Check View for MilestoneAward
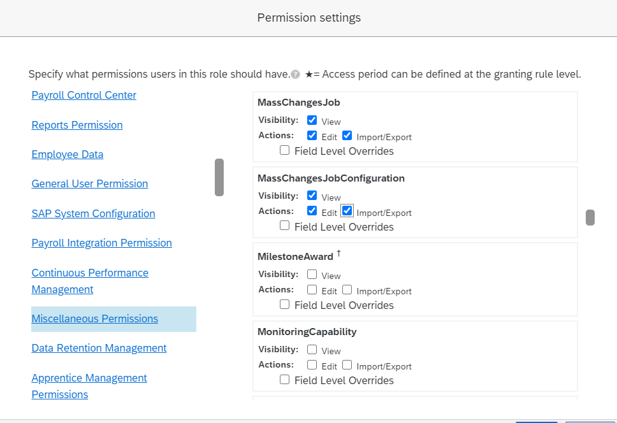The width and height of the screenshot is (617, 423). [x=312, y=274]
